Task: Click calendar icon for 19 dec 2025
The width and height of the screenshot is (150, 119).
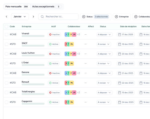Action: 119,92
